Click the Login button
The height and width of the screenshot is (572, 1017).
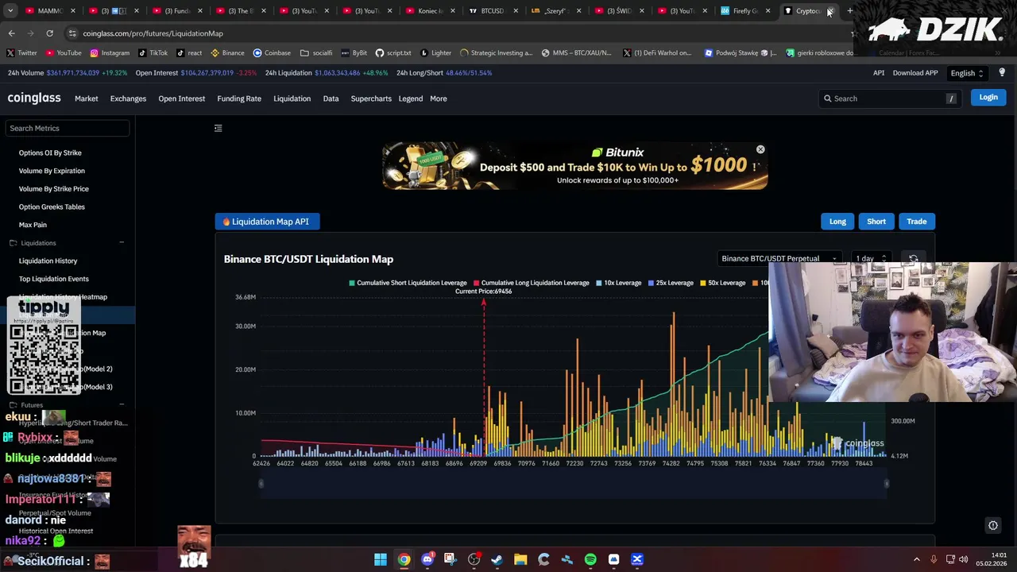click(988, 97)
